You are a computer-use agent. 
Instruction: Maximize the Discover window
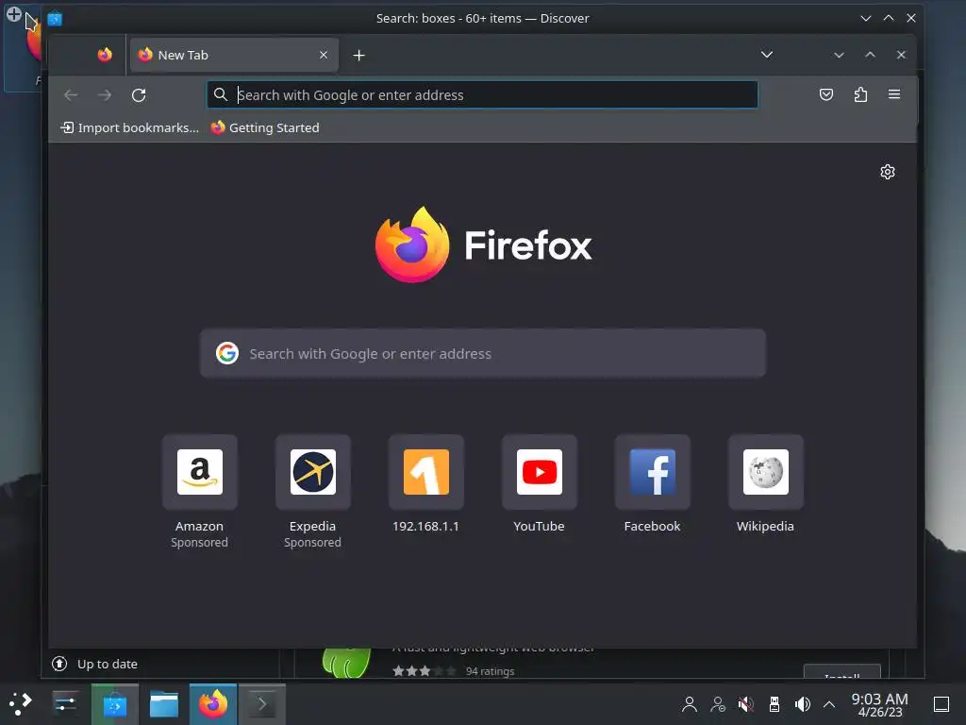coord(889,18)
